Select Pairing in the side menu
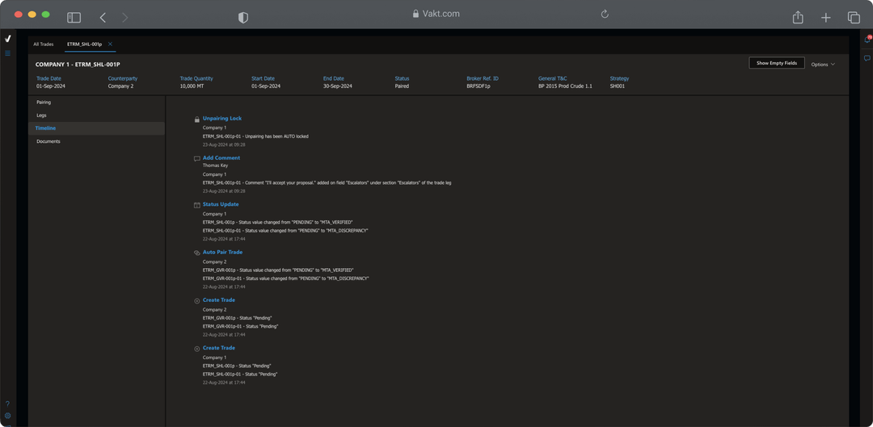The image size is (873, 427). (44, 103)
